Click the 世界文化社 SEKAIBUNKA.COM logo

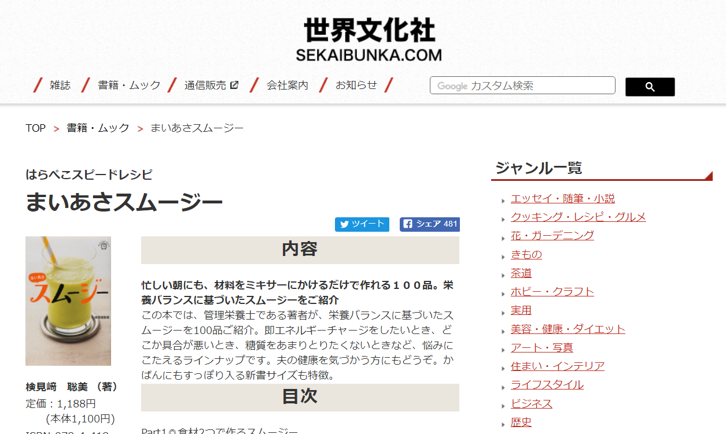[x=369, y=40]
